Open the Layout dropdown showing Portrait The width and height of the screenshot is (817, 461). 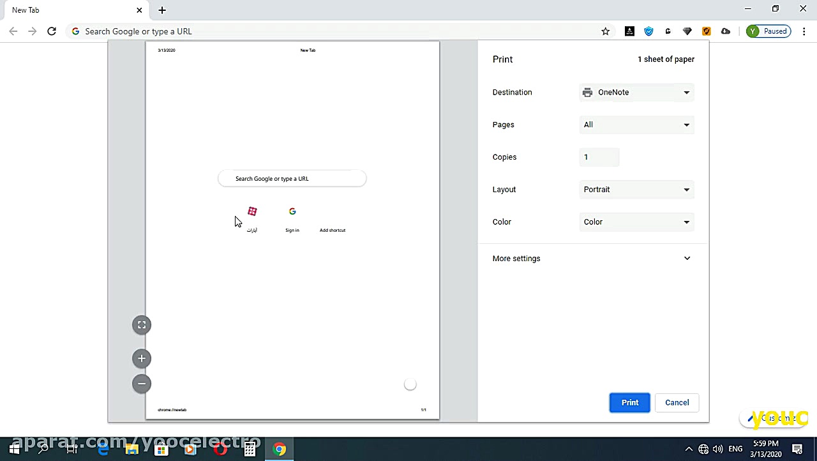click(x=636, y=189)
